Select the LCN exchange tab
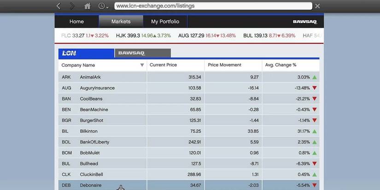The width and height of the screenshot is (380, 190). coord(86,53)
